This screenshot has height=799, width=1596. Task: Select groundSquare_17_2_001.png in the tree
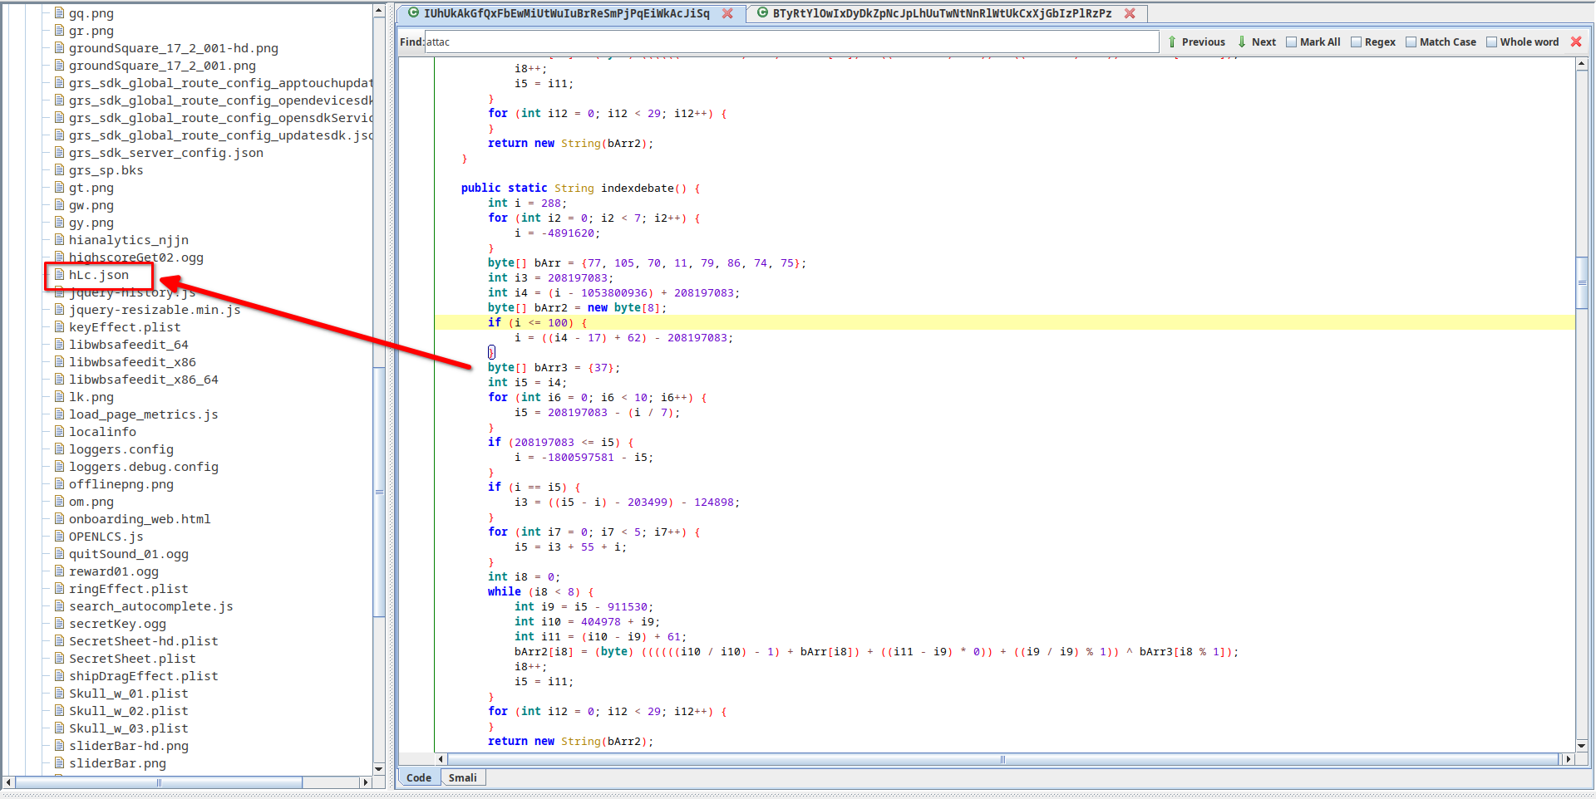click(x=162, y=66)
